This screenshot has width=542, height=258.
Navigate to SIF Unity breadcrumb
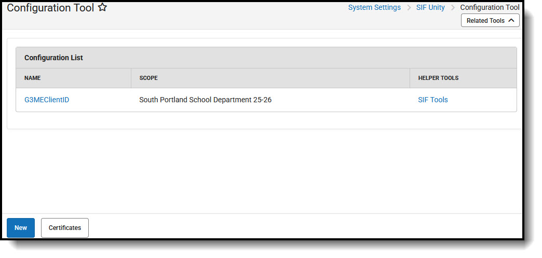[430, 8]
